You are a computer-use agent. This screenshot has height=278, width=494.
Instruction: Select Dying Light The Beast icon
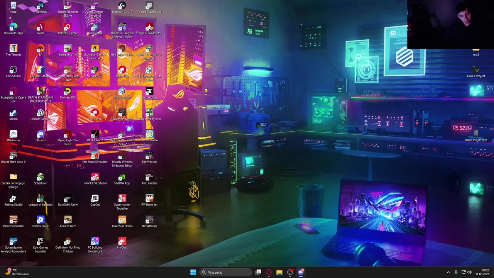(68, 137)
